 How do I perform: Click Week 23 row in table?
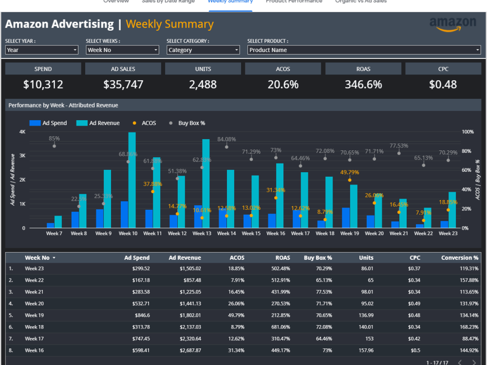coord(243,269)
